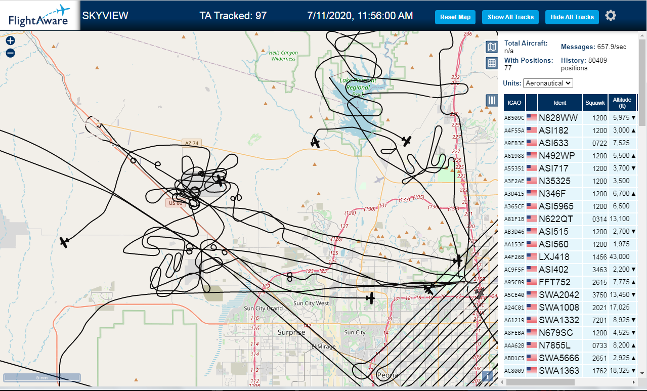The width and height of the screenshot is (647, 391).
Task: Click the FlightAware logo
Action: (39, 16)
